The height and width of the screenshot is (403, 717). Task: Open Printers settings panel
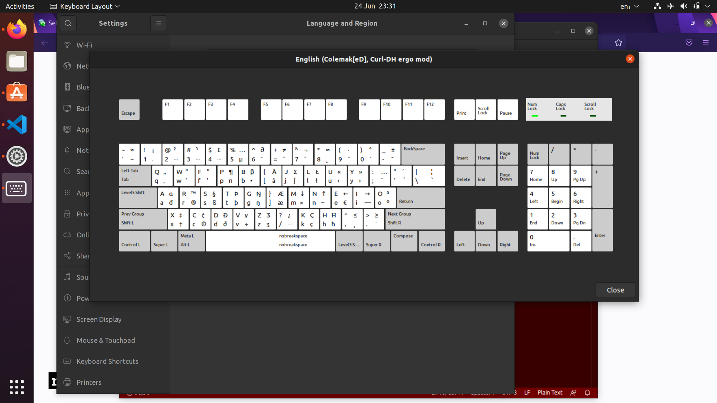[89, 382]
